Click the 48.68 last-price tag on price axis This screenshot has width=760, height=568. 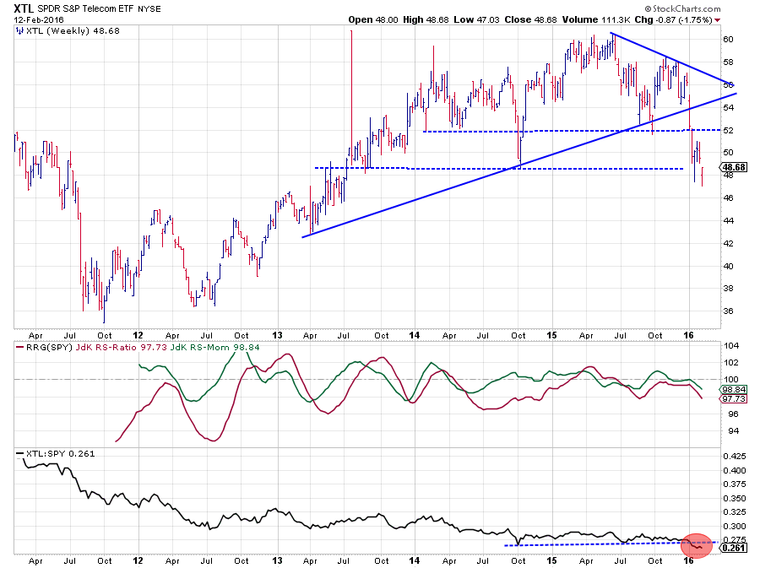click(x=734, y=168)
